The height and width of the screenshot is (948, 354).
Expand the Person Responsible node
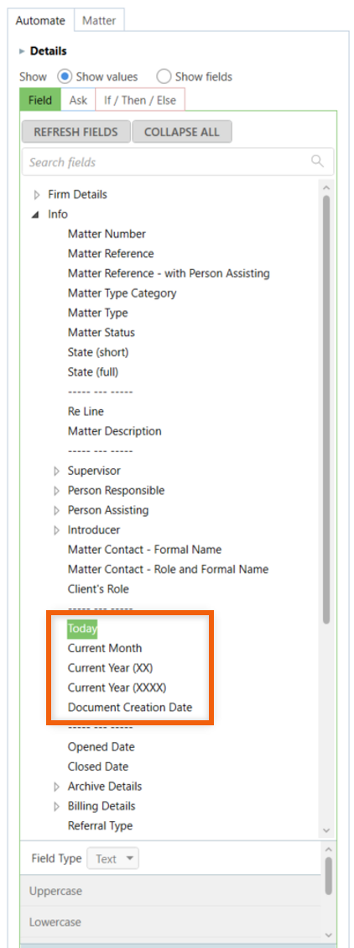pyautogui.click(x=57, y=490)
